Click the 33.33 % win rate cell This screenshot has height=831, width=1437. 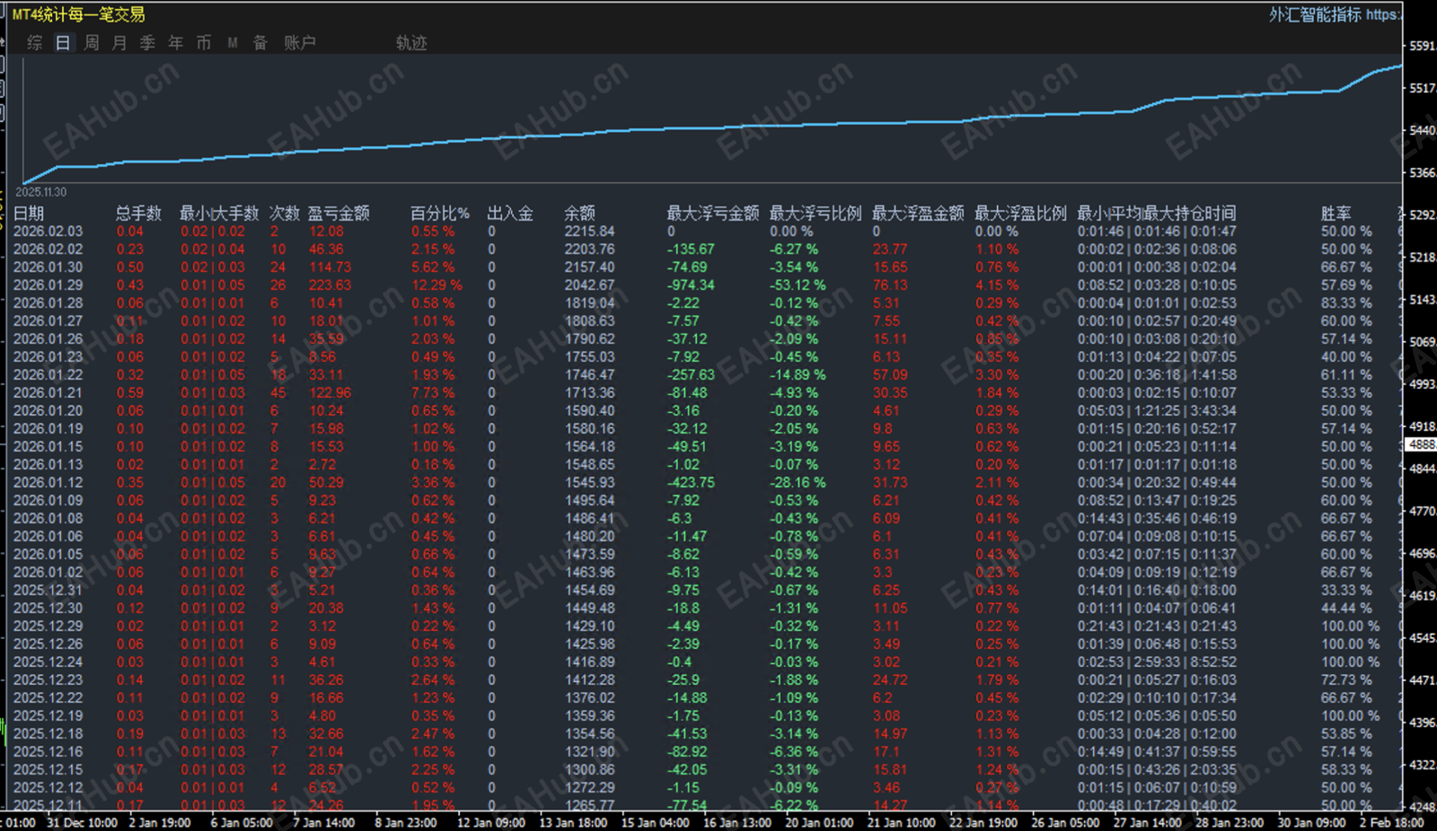[x=1346, y=590]
